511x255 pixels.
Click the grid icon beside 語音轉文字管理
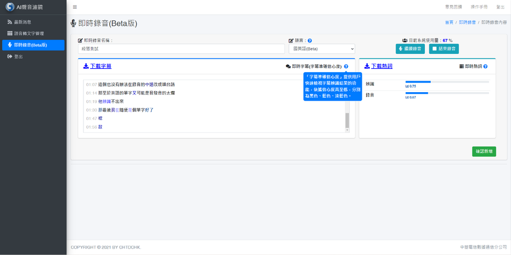(10, 33)
